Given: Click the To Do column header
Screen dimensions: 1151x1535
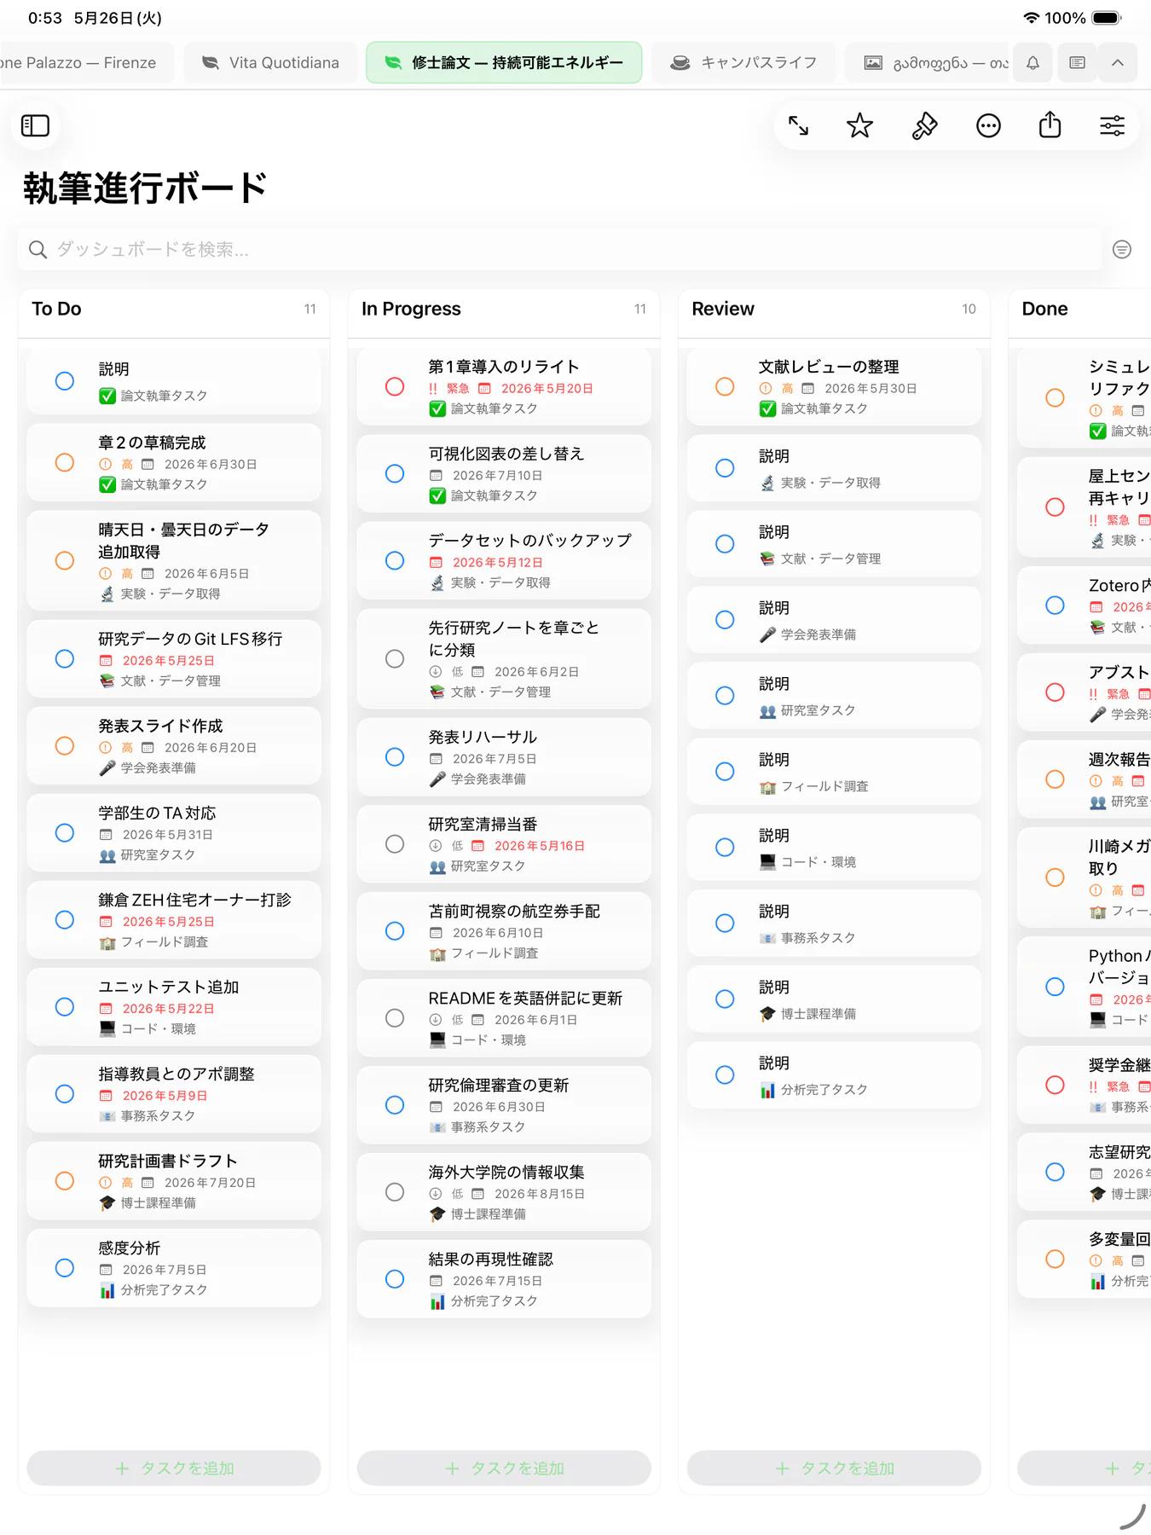Looking at the screenshot, I should coord(174,310).
